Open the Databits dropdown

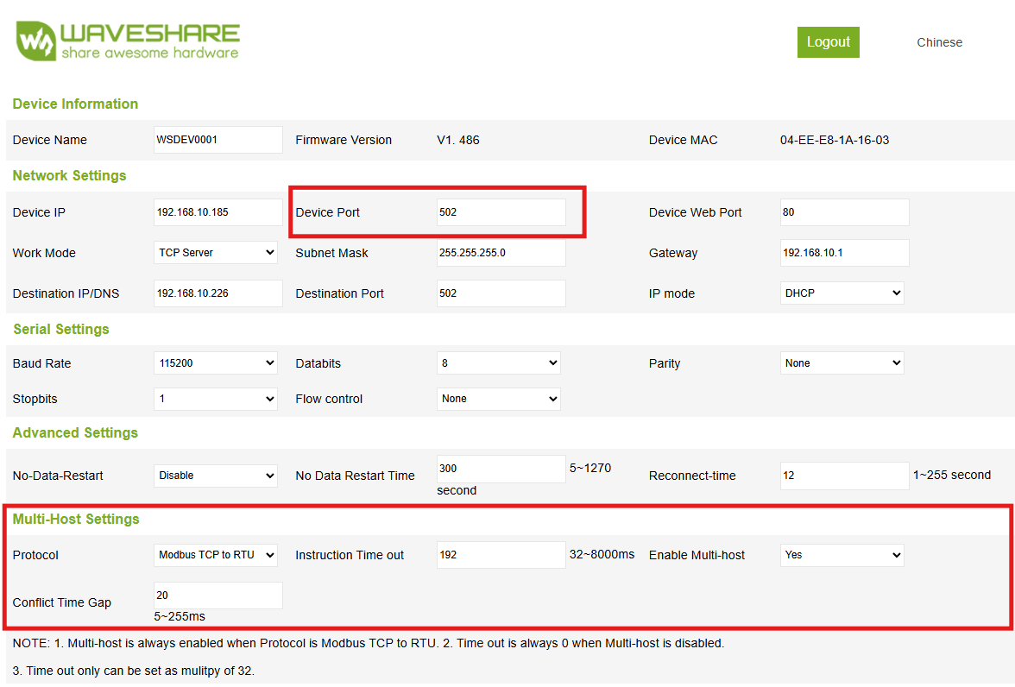[498, 362]
